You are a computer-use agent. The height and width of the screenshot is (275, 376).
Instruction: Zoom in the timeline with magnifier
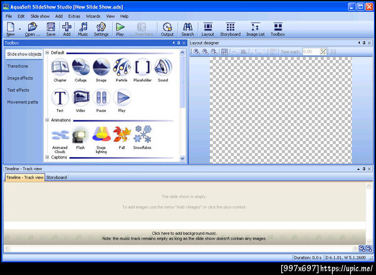[362, 249]
